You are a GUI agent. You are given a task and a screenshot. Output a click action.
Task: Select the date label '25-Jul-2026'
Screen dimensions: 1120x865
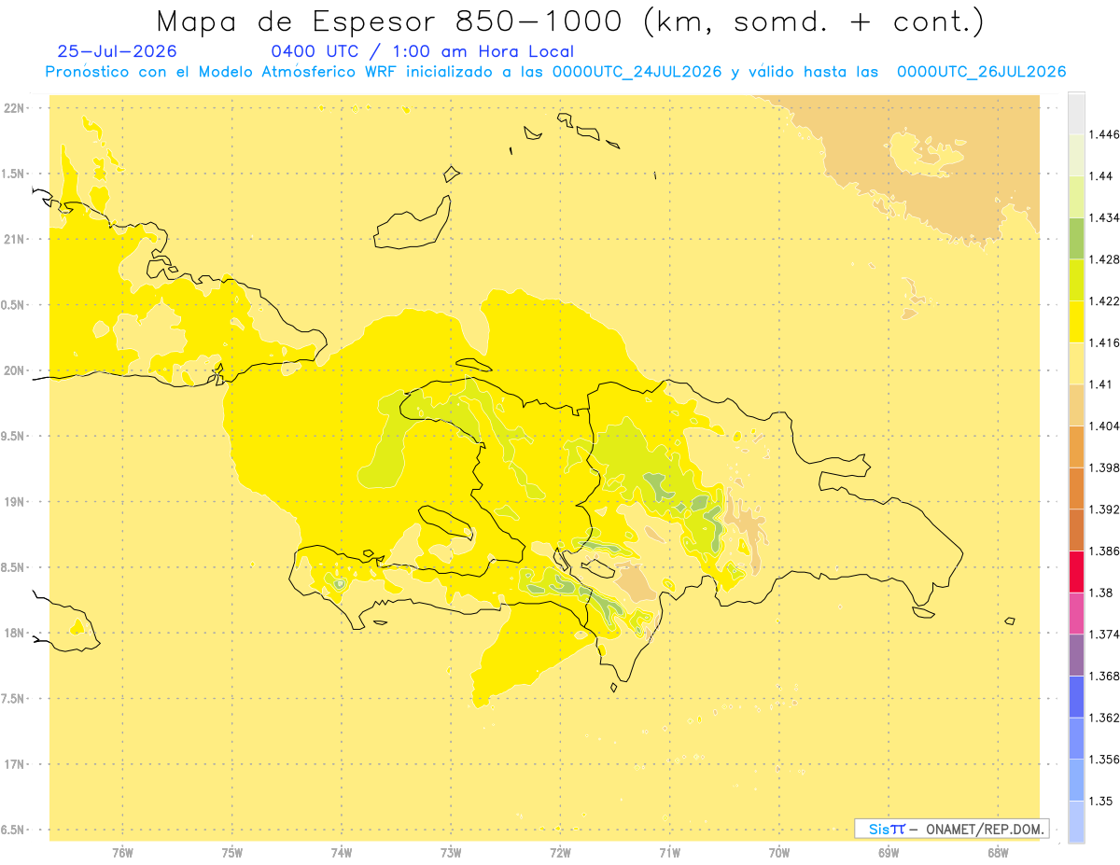click(117, 51)
